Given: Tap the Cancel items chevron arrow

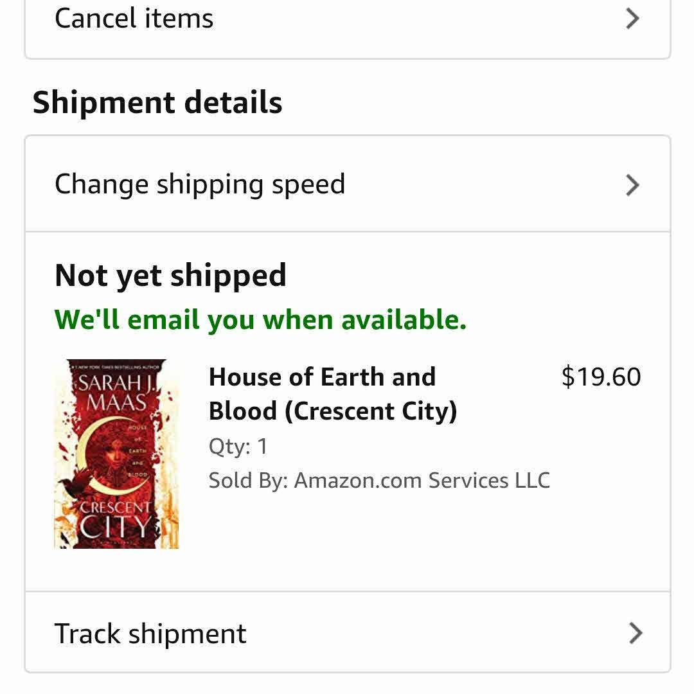Looking at the screenshot, I should [632, 19].
